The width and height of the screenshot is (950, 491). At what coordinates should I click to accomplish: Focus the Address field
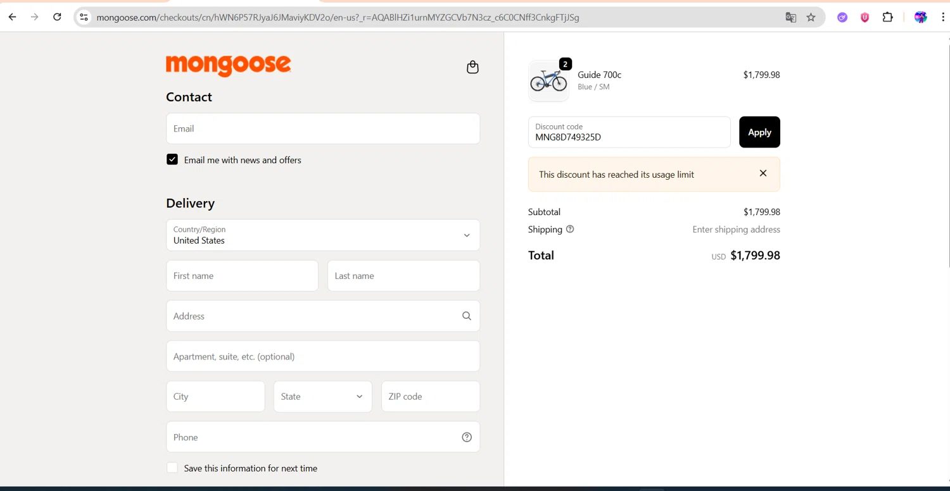[323, 316]
